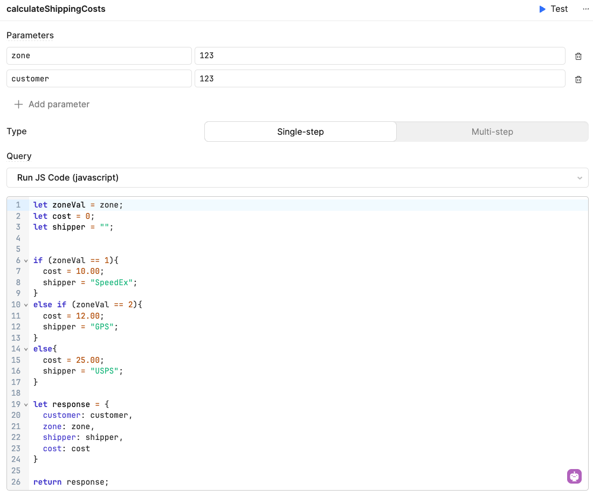
Task: Collapse the response object at line 19
Action: [26, 405]
